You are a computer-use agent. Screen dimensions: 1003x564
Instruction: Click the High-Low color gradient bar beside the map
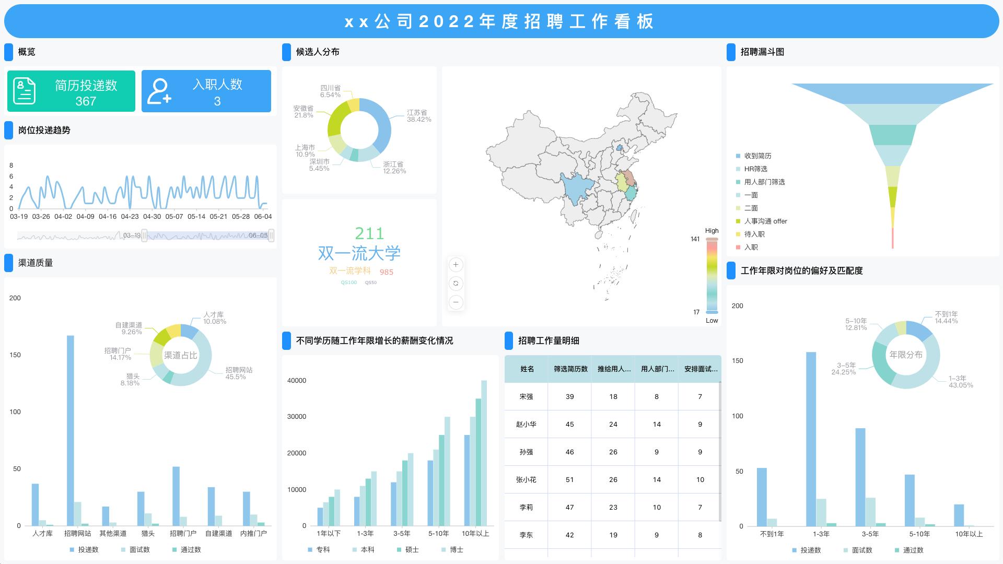710,274
